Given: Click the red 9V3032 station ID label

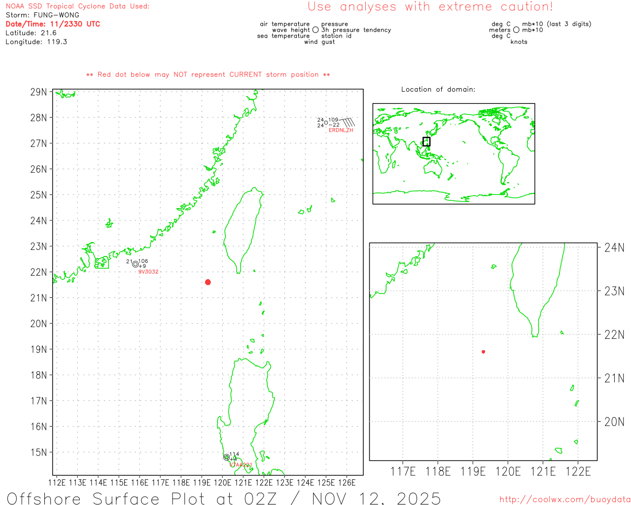Looking at the screenshot, I should click(148, 272).
